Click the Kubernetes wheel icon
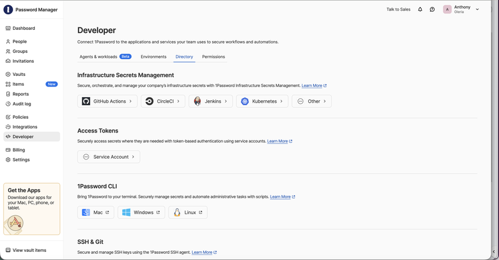This screenshot has width=499, height=260. click(x=245, y=101)
